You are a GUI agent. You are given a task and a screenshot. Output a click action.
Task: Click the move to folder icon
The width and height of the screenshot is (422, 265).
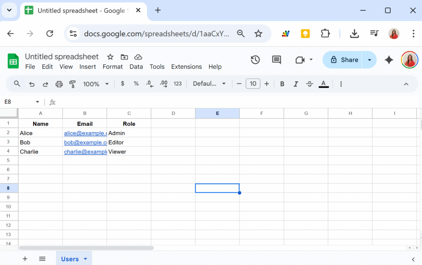[124, 57]
